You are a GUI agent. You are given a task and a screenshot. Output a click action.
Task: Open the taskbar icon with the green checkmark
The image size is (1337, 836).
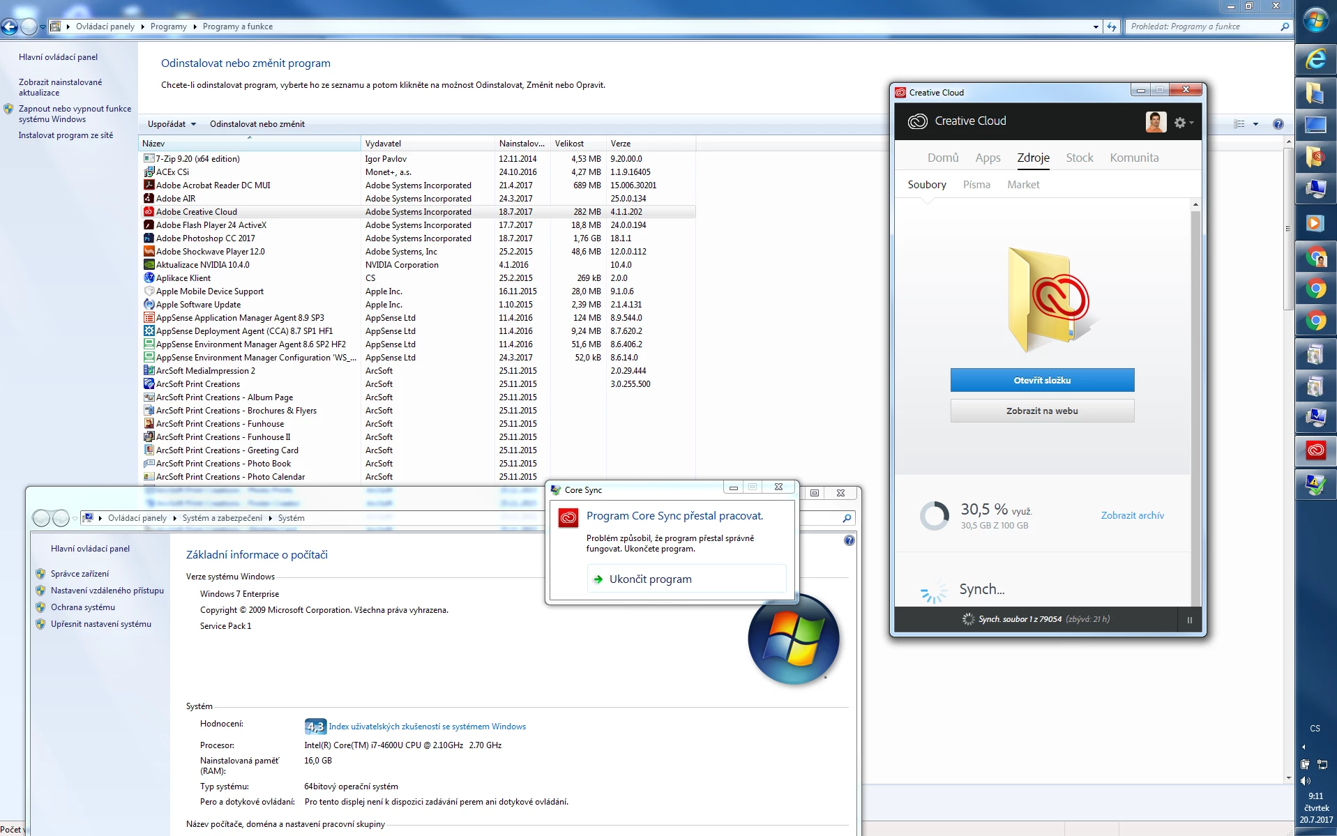coord(1315,483)
